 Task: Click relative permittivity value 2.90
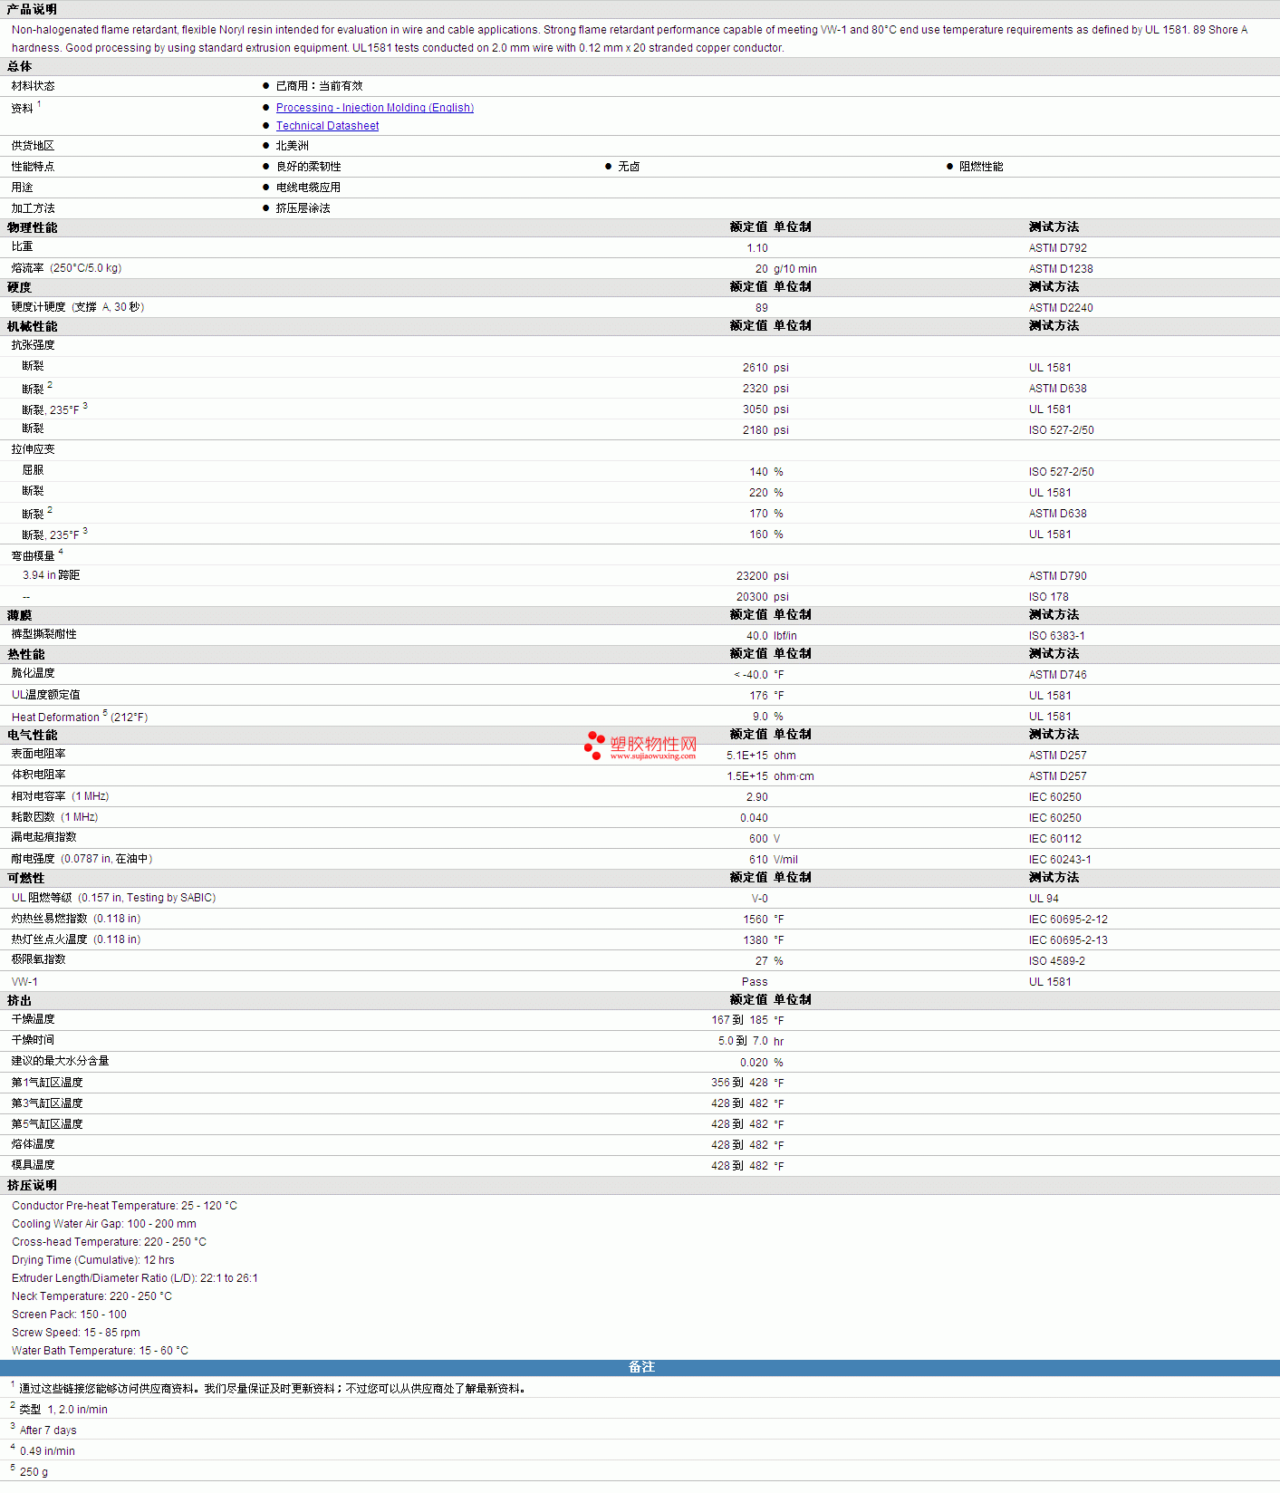click(757, 797)
